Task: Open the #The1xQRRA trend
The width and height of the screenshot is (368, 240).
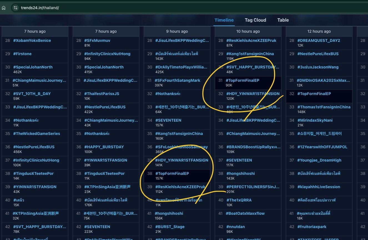Action: pos(239,200)
